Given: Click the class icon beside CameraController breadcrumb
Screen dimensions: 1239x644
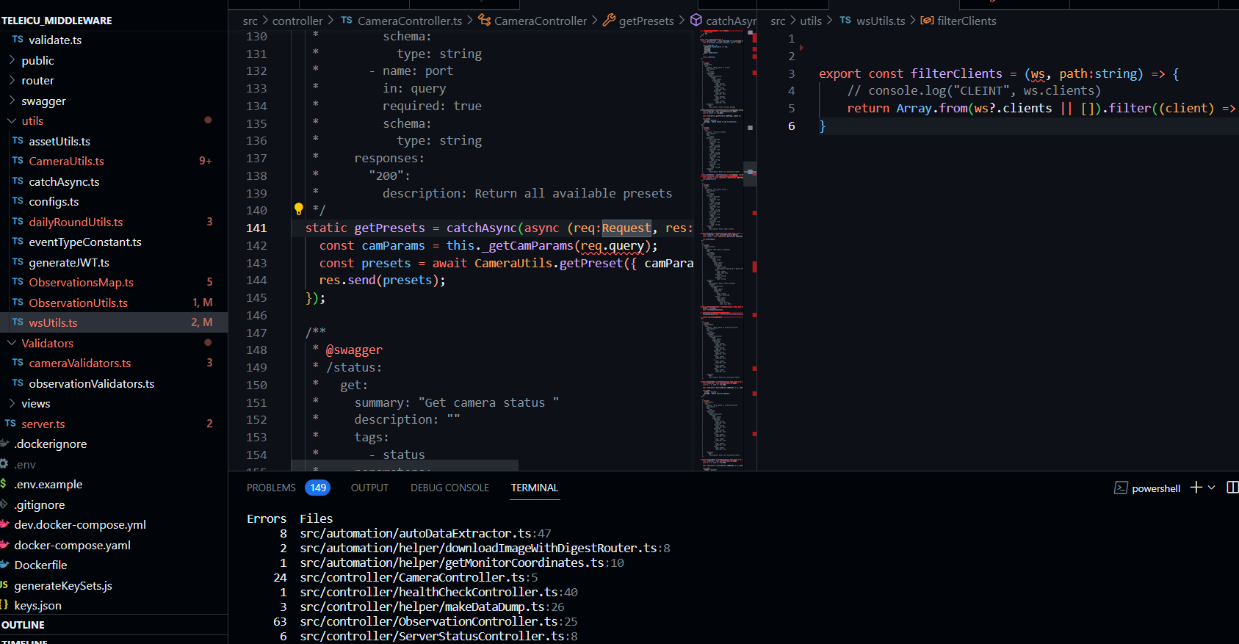Looking at the screenshot, I should click(x=484, y=21).
